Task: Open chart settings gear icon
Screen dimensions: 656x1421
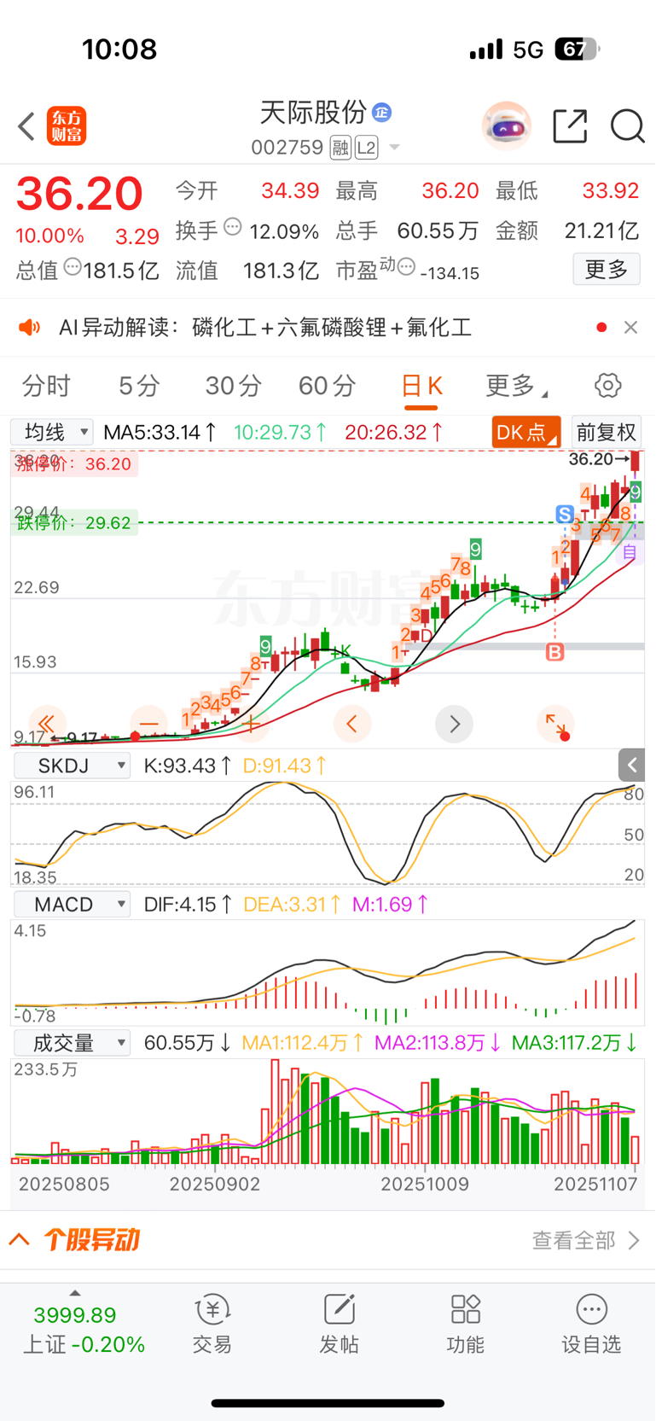Action: [607, 386]
